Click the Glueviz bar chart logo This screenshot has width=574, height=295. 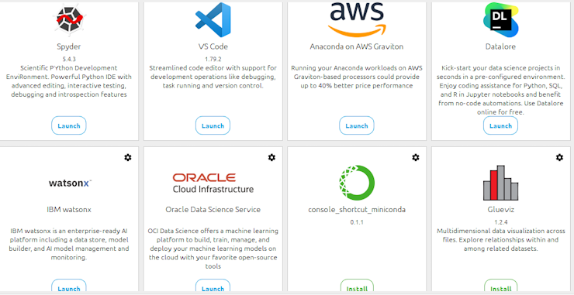click(501, 183)
